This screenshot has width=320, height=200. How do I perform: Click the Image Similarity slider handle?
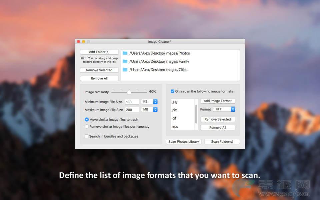129,92
